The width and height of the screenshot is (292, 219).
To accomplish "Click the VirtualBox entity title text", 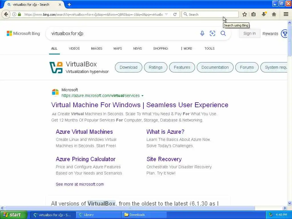I will [81, 64].
